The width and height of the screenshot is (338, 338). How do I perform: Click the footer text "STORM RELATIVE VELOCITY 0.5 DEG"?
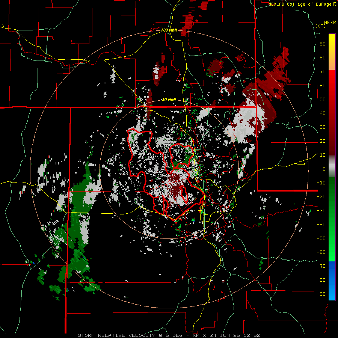click(x=130, y=335)
